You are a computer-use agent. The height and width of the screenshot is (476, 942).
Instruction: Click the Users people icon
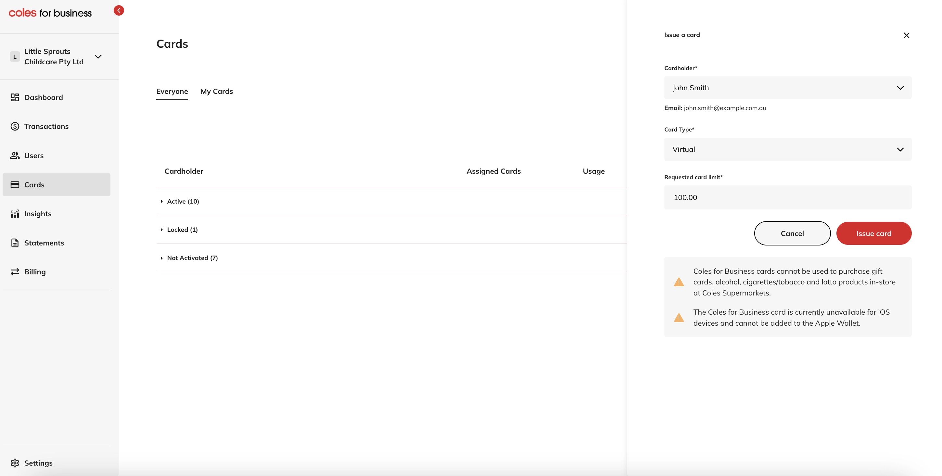pos(15,156)
